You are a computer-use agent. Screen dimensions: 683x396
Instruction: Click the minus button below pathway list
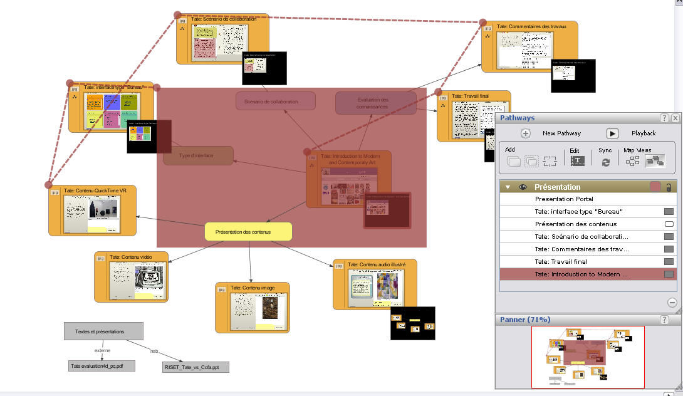point(672,302)
